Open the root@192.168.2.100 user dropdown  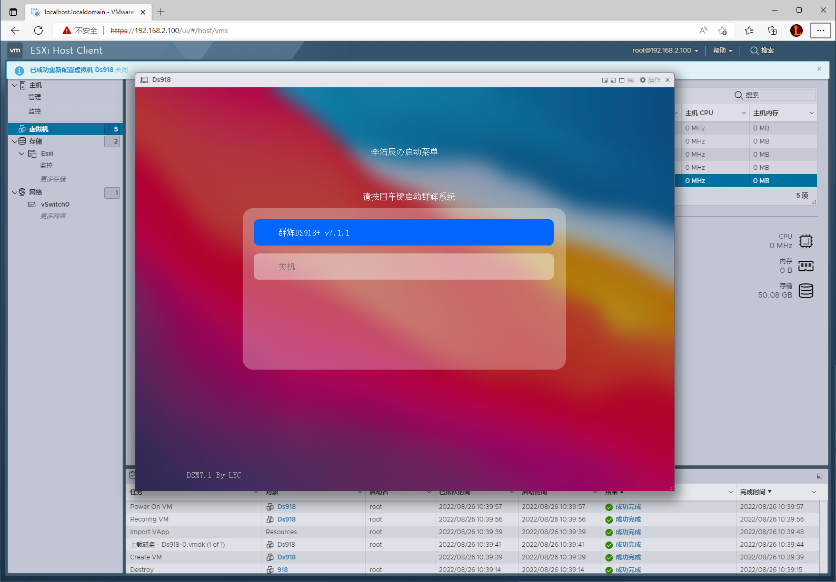(x=665, y=50)
